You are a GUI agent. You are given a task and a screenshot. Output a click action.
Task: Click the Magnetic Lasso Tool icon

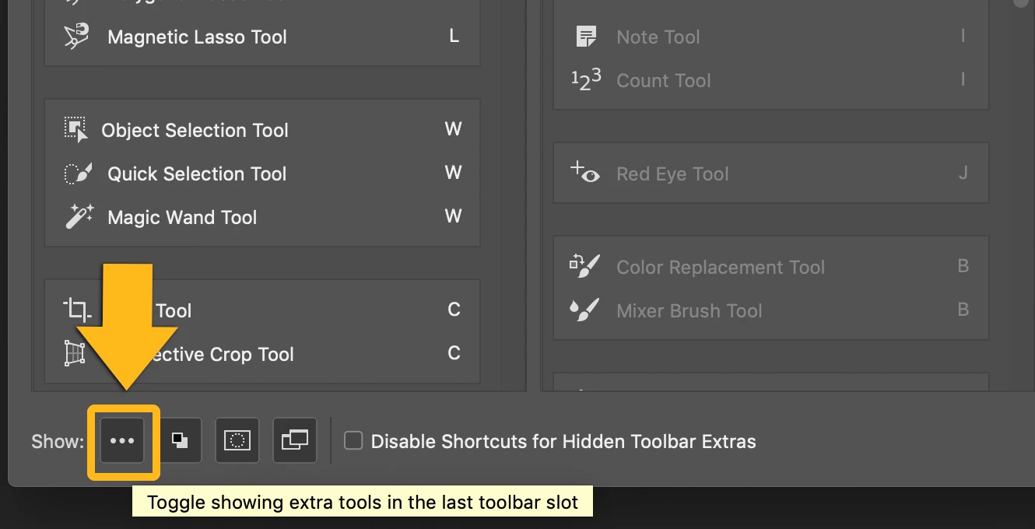[77, 36]
